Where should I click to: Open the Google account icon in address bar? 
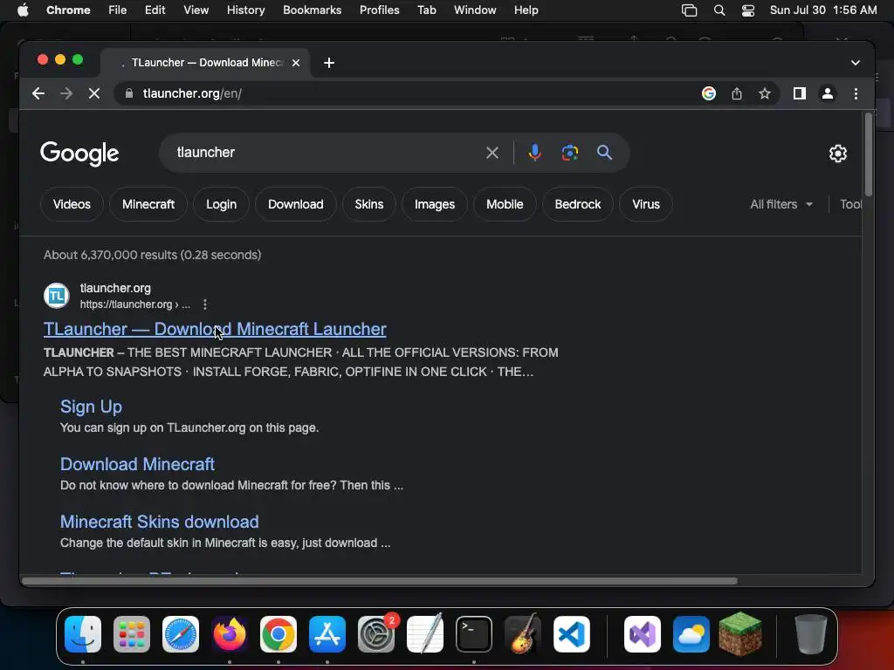point(709,93)
